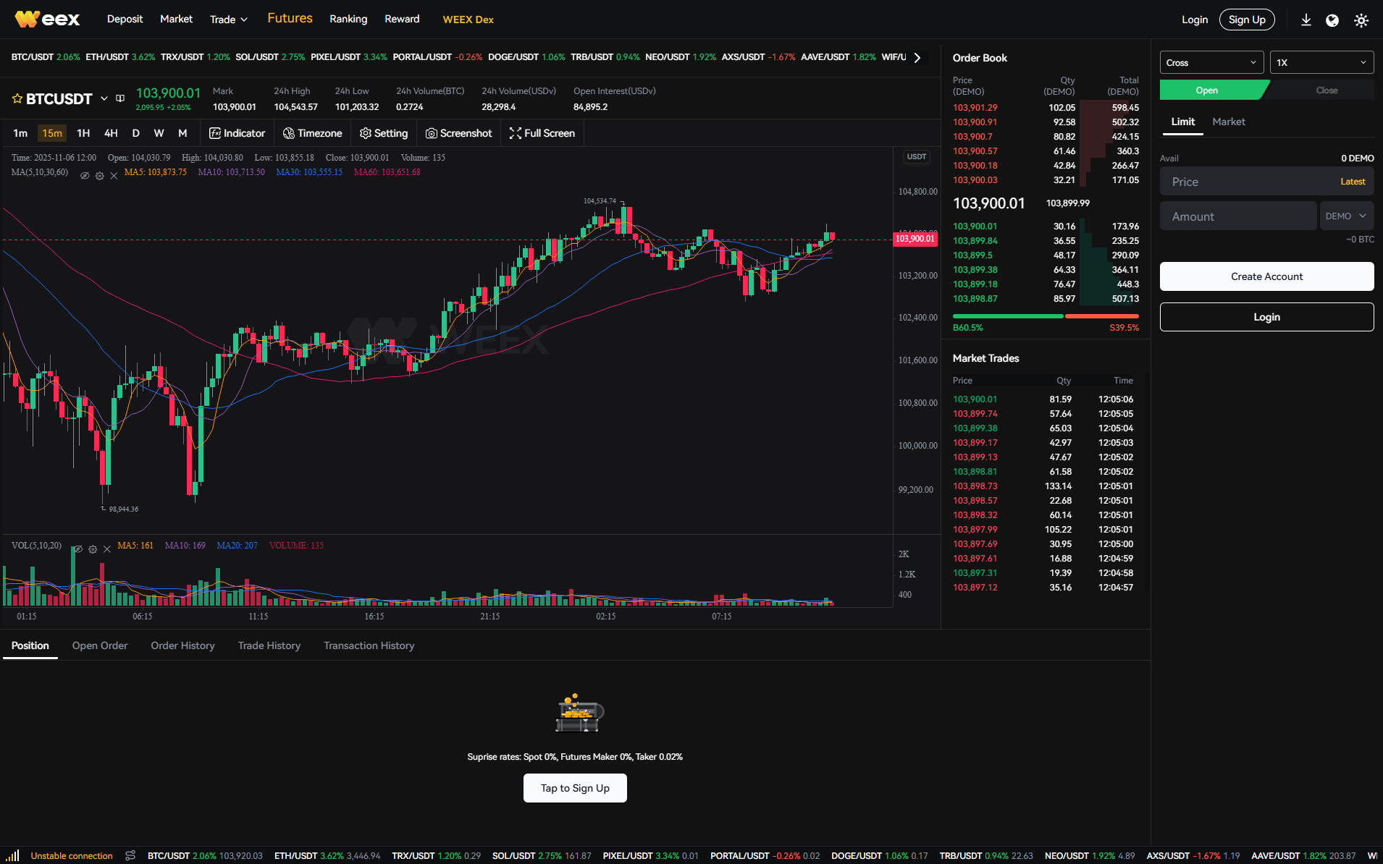This screenshot has height=864, width=1383.
Task: Open the Trade History tab
Action: coord(269,645)
